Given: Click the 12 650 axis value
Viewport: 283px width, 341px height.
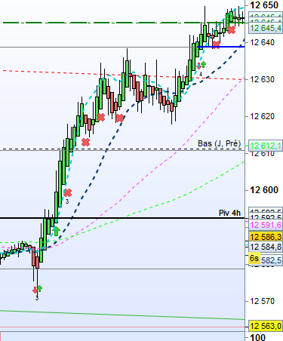Looking at the screenshot, I should pos(264,5).
